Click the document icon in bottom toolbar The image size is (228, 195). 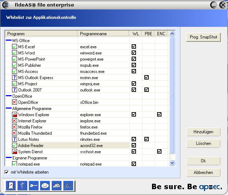(x=11, y=186)
